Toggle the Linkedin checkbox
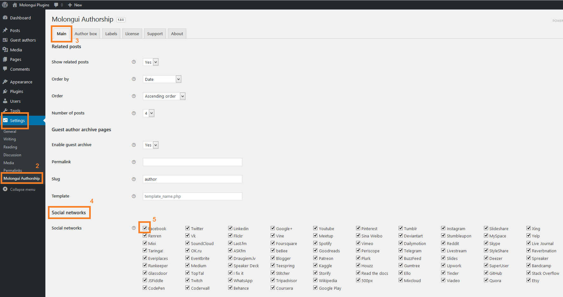 (x=230, y=228)
